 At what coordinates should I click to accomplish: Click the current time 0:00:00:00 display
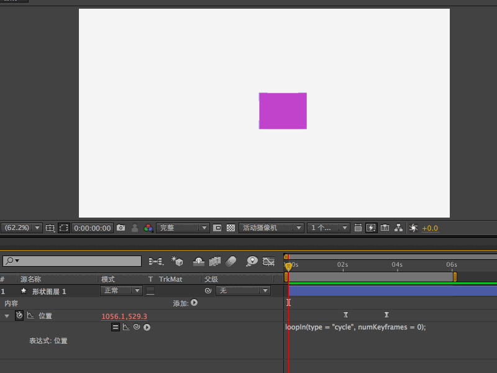point(92,228)
